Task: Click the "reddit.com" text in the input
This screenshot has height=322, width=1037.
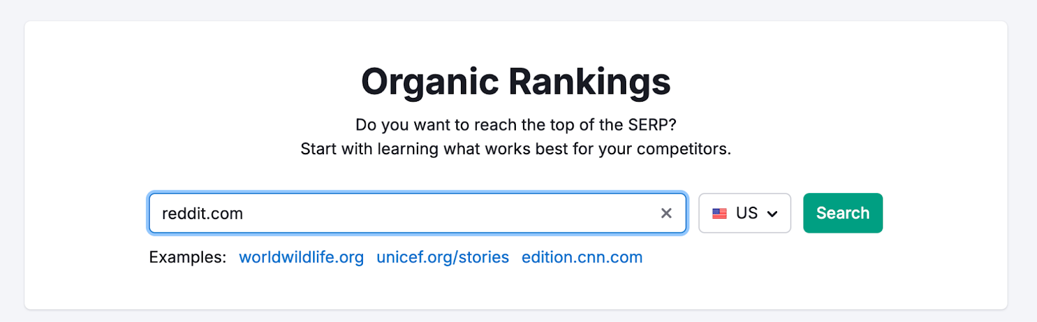Action: pyautogui.click(x=202, y=214)
